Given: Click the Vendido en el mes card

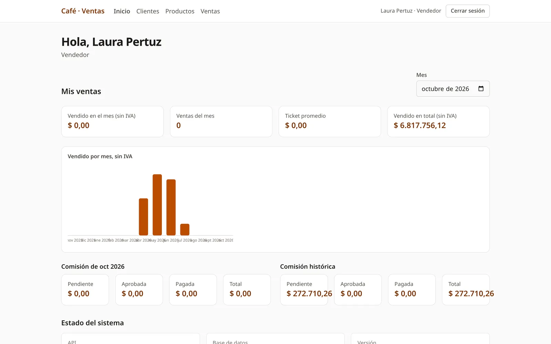Looking at the screenshot, I should tap(112, 121).
